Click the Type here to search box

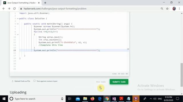37,99
